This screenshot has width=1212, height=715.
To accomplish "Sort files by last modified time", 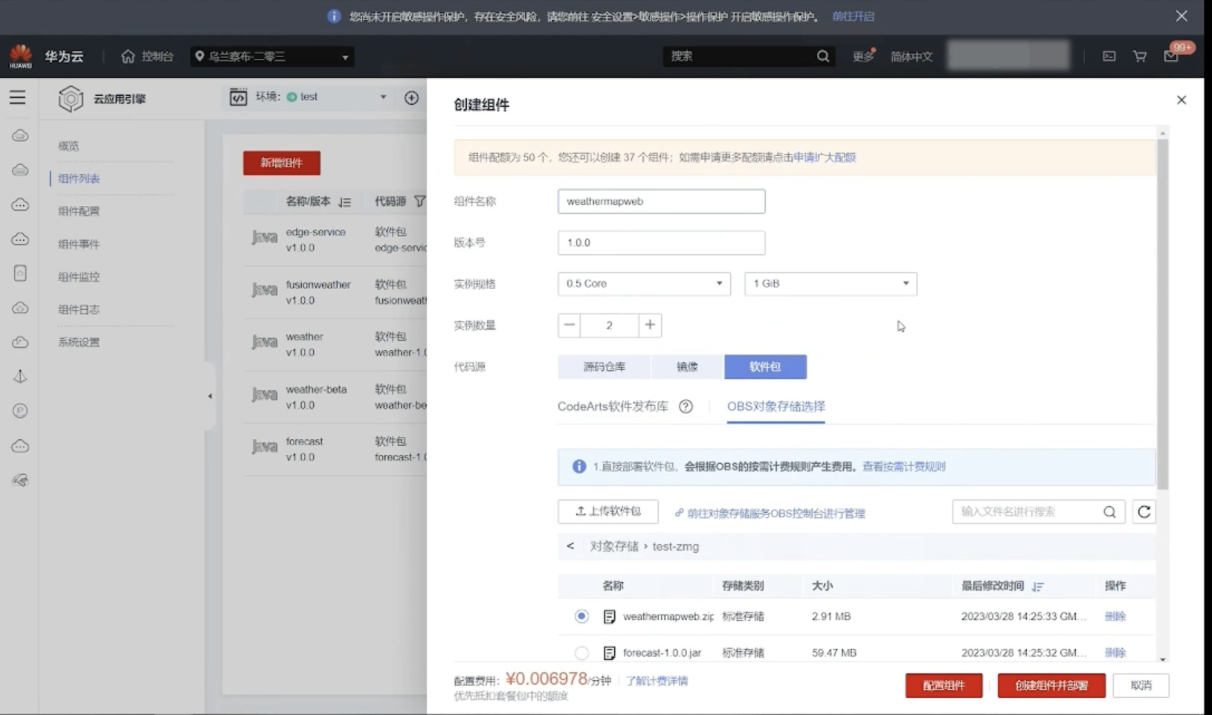I will point(1038,586).
